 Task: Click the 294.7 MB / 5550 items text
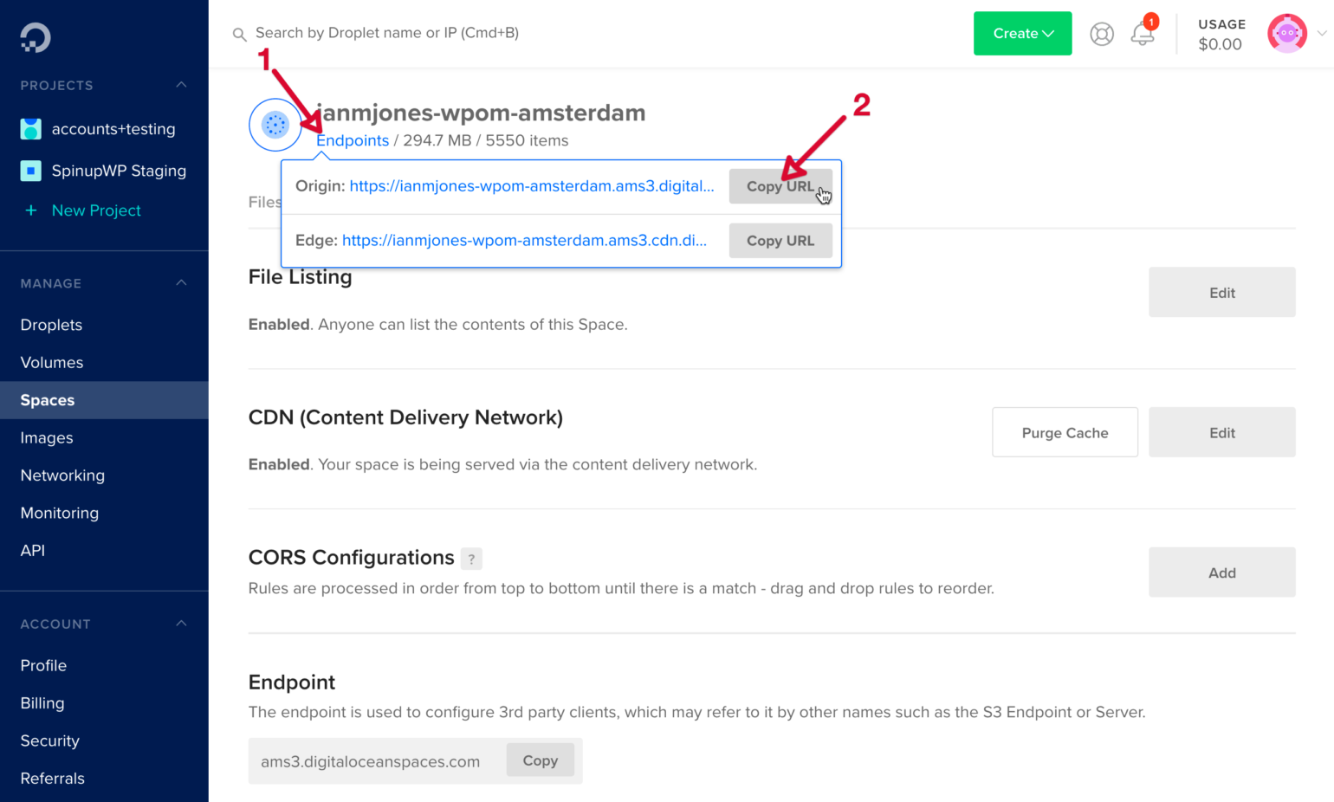point(486,140)
